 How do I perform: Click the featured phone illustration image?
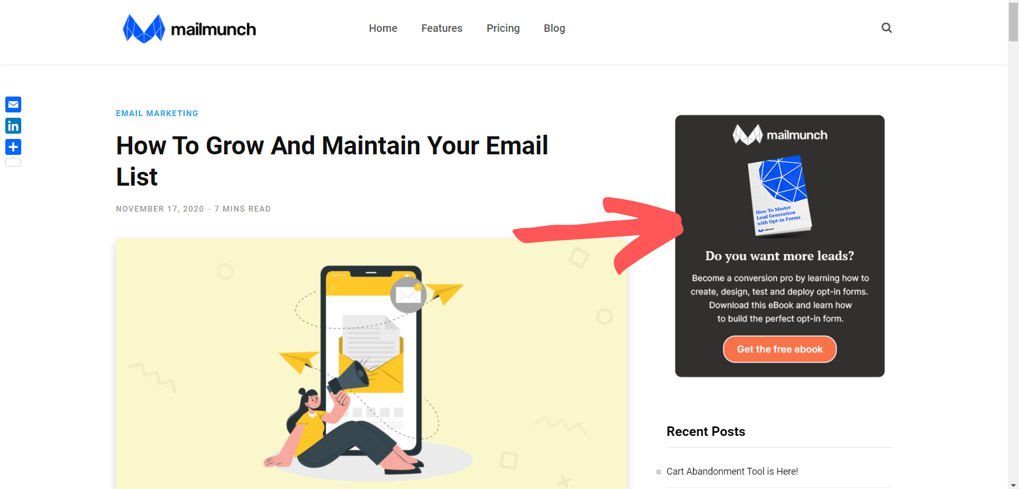(371, 363)
